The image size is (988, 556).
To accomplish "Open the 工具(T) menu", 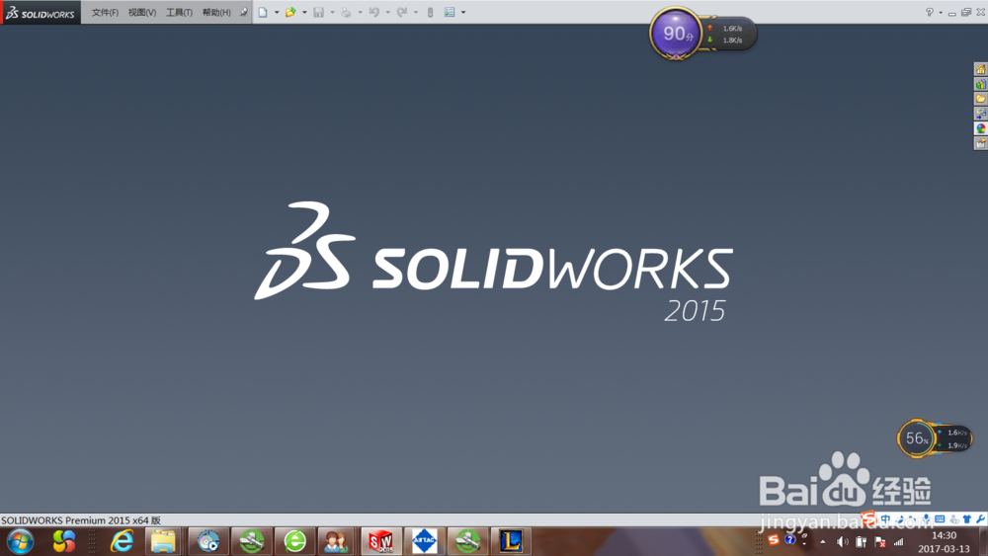I will [x=179, y=13].
